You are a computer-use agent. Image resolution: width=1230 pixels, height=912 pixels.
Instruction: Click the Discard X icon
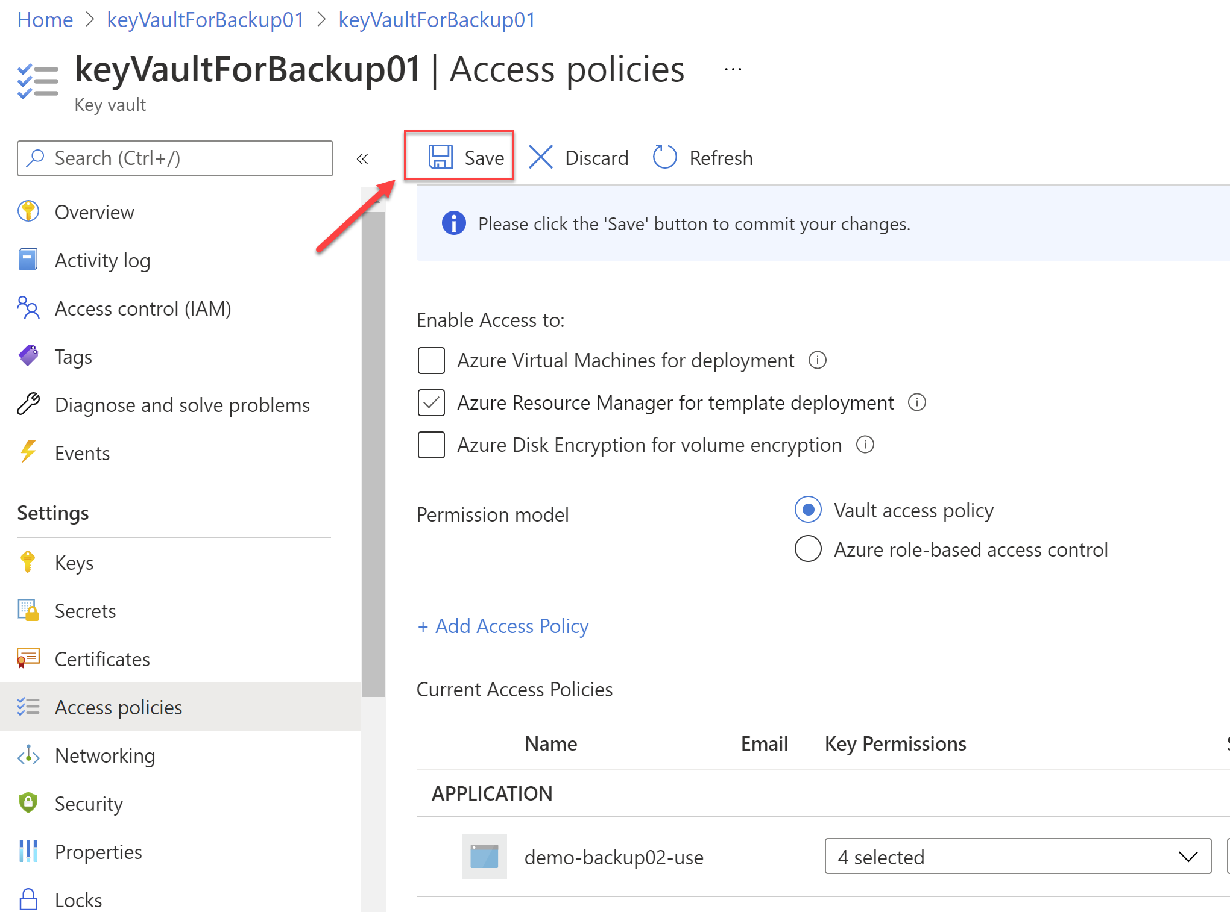tap(541, 157)
